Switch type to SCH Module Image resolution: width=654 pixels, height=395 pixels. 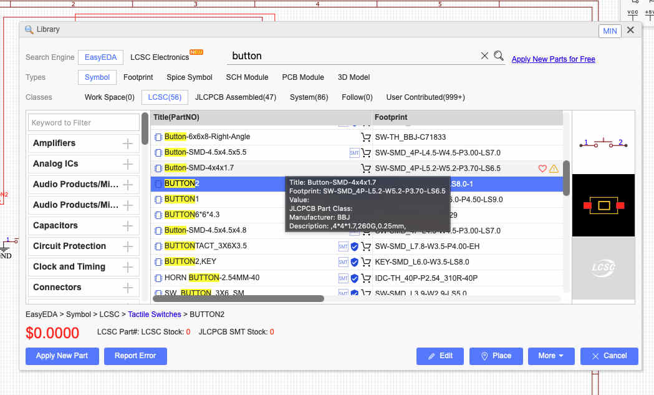pos(247,77)
